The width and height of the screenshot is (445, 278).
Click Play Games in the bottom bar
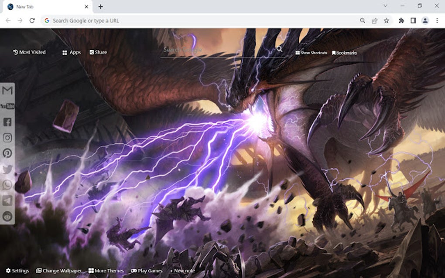coord(147,271)
